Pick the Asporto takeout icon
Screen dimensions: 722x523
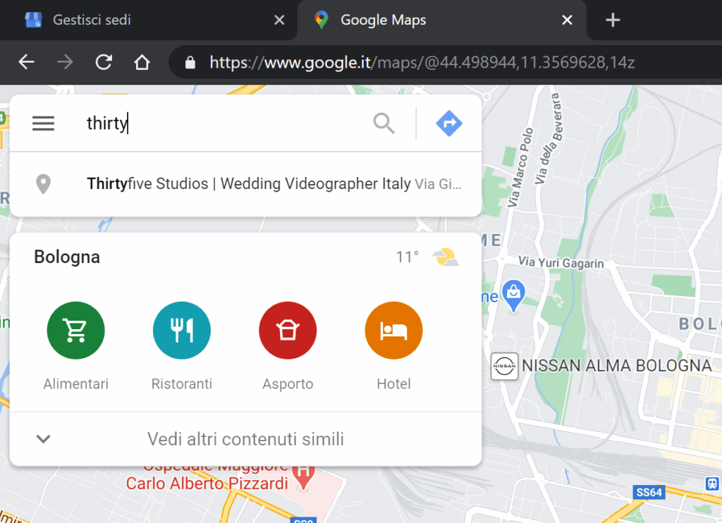point(288,331)
